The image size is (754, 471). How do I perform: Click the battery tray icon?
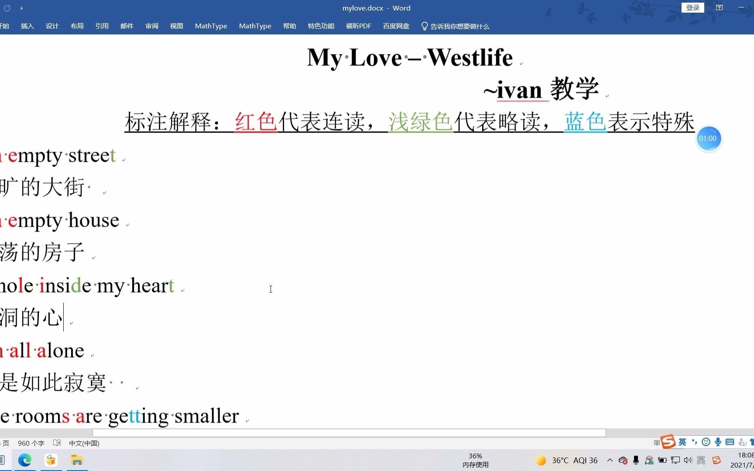pos(662,460)
